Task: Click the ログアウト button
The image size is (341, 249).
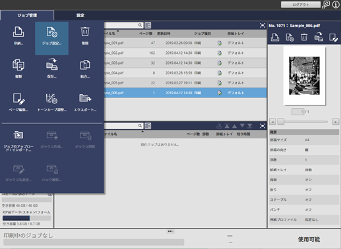Action: click(301, 5)
